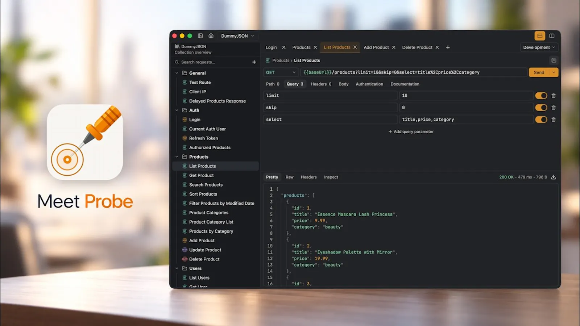The height and width of the screenshot is (326, 580).
Task: Disable the select parameter toggle
Action: (x=541, y=120)
